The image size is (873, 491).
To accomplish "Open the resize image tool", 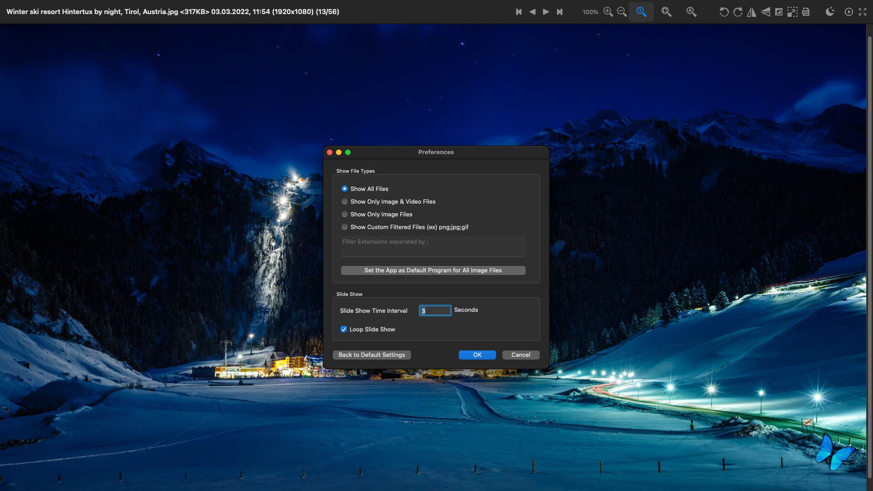I will [793, 12].
